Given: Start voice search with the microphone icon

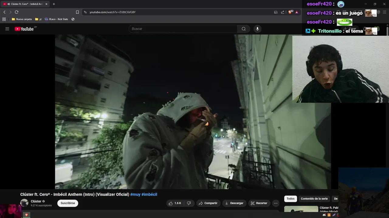Looking at the screenshot, I should (257, 29).
